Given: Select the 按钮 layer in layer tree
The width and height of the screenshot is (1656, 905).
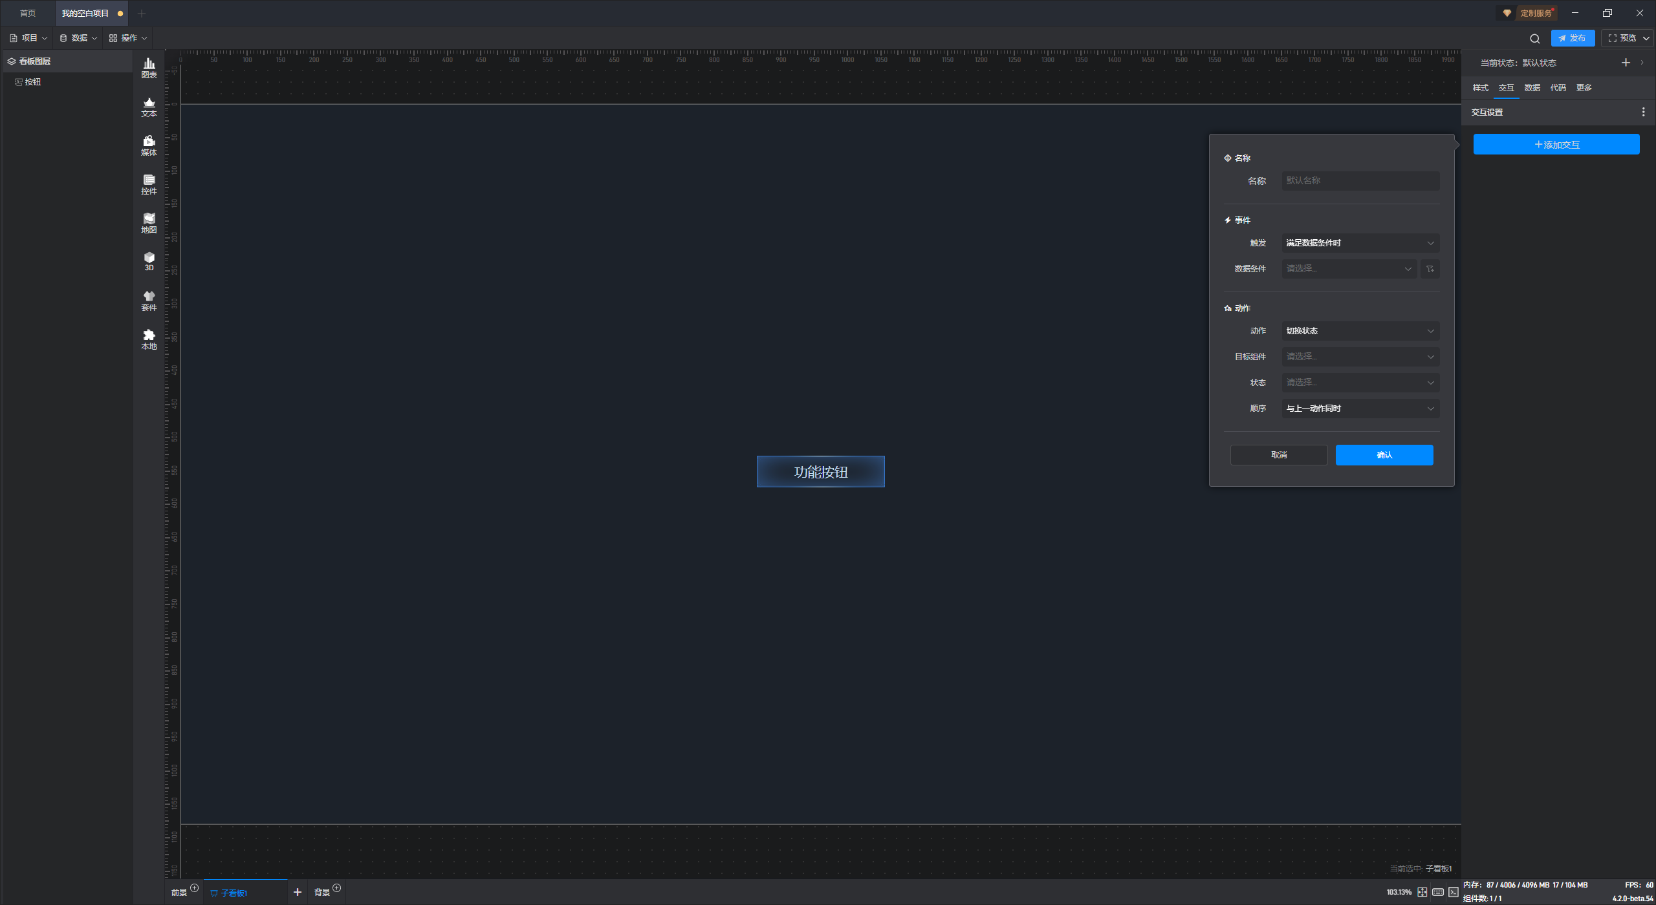Looking at the screenshot, I should [x=32, y=82].
